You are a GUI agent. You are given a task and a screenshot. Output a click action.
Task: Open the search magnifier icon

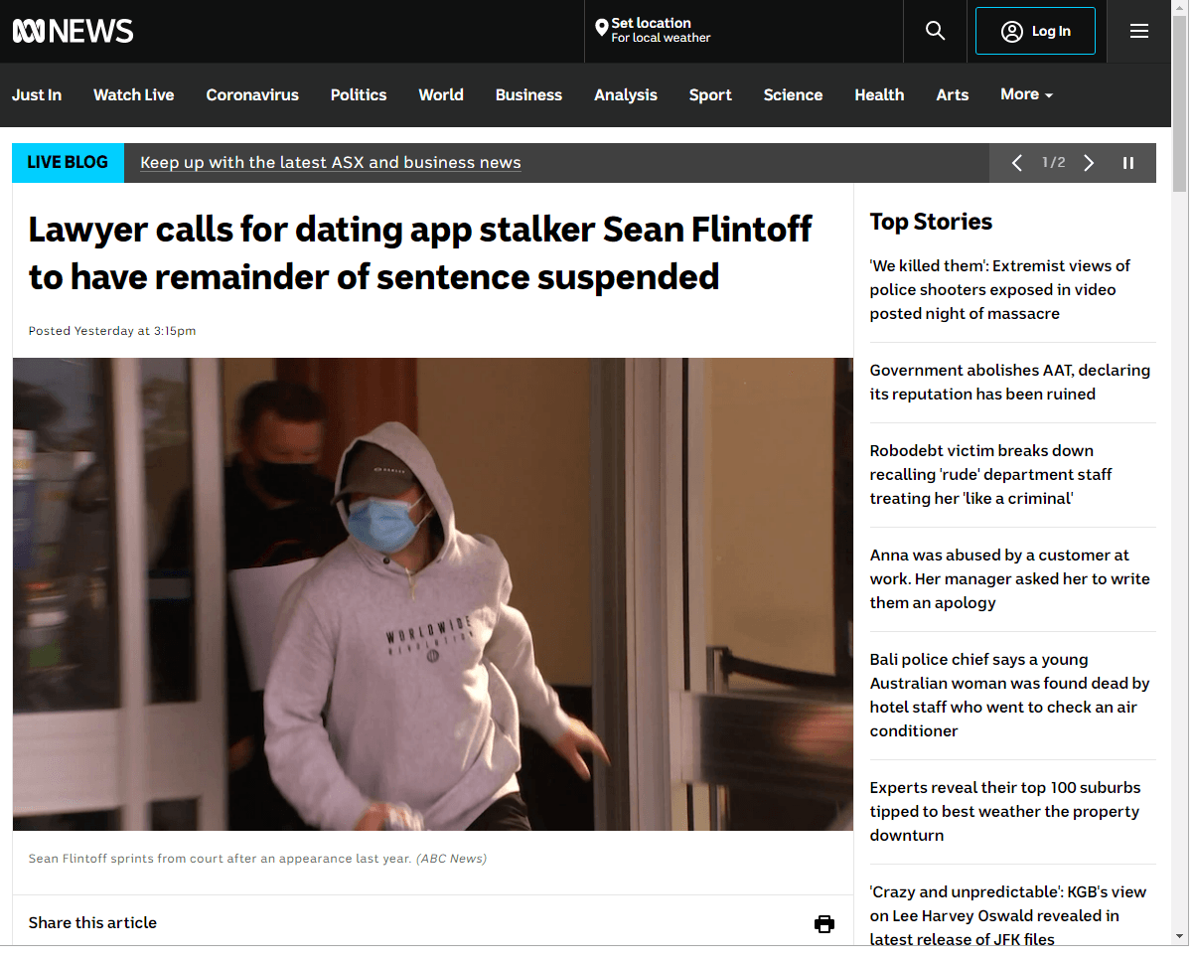(x=935, y=31)
